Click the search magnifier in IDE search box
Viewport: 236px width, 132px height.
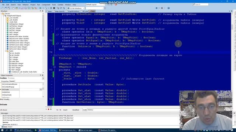point(194,4)
